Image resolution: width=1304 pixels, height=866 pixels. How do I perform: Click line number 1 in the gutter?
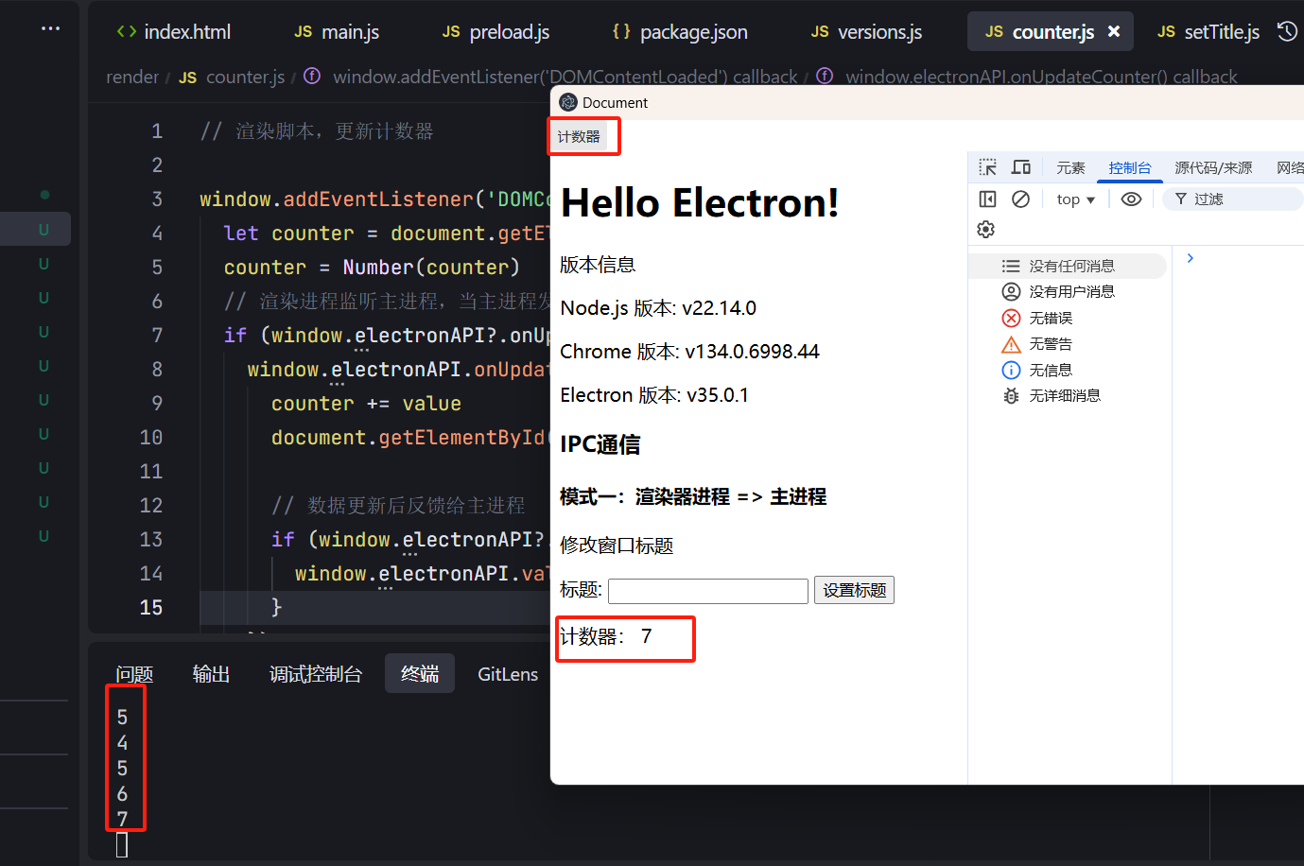point(157,130)
